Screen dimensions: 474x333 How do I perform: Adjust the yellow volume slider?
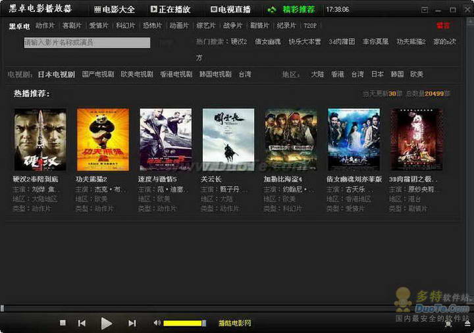click(x=183, y=323)
